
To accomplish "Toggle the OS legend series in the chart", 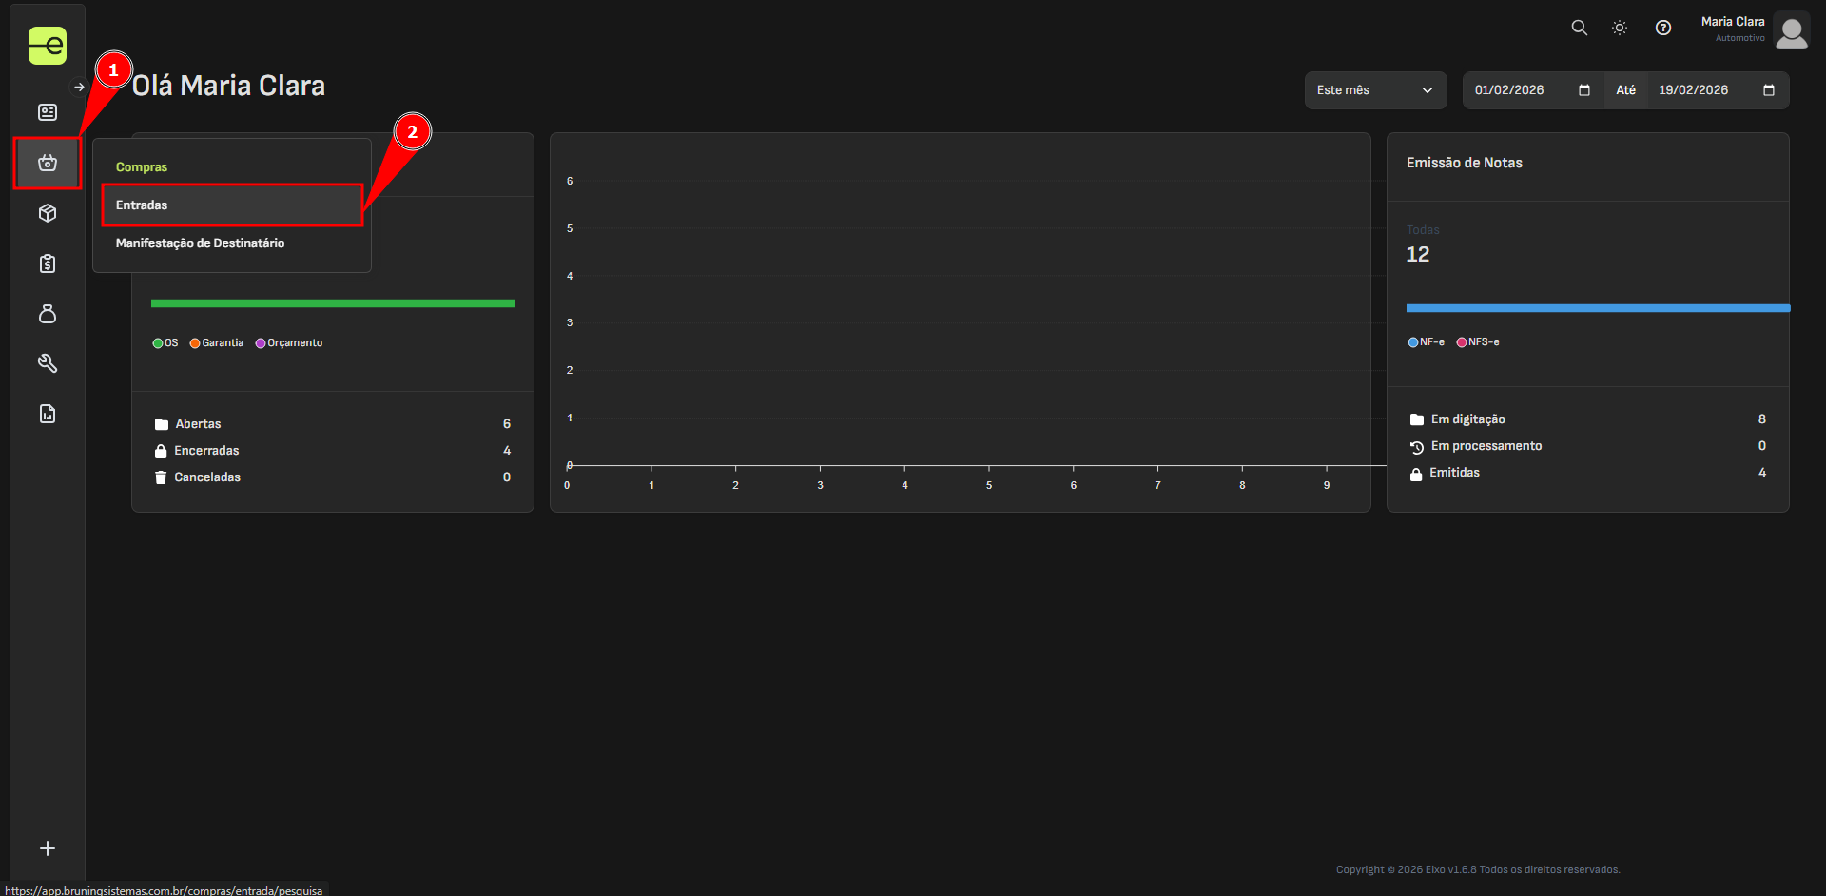I will point(165,343).
